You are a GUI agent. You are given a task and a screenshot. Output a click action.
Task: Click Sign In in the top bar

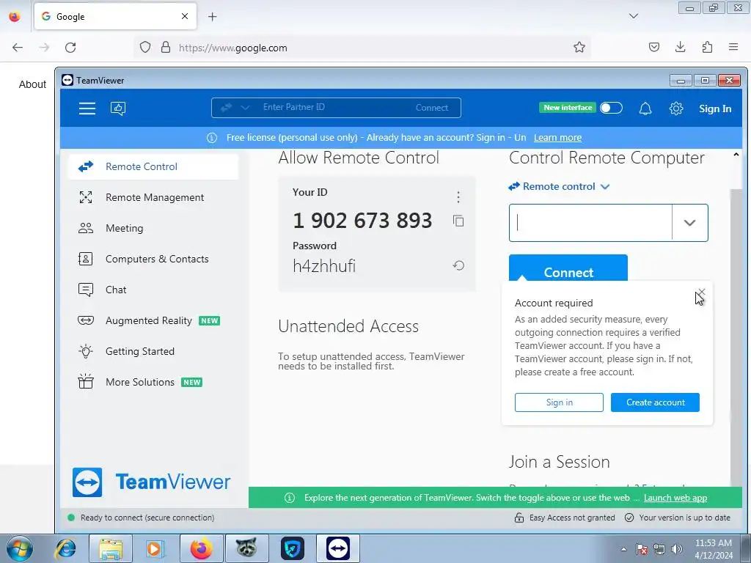715,108
